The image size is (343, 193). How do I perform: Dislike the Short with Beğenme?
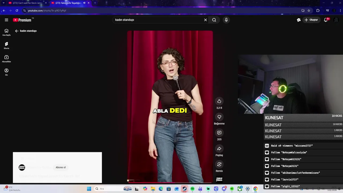219,117
